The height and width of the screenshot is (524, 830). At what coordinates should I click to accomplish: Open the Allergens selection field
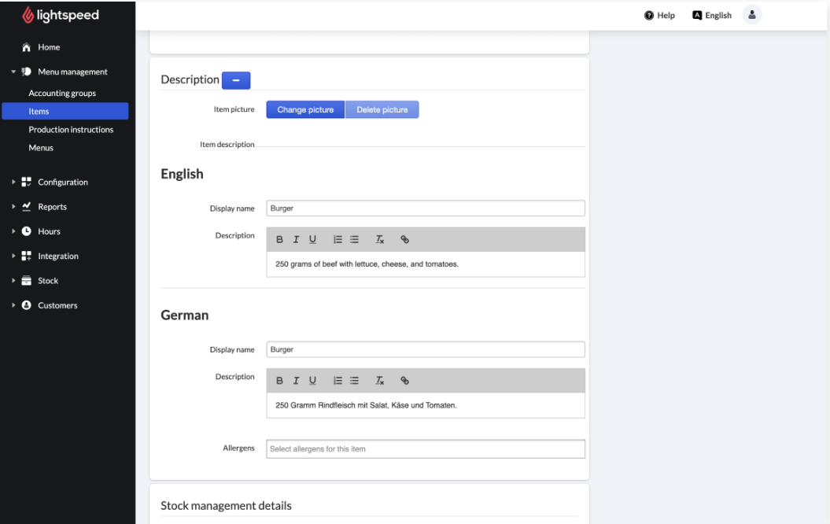(425, 449)
